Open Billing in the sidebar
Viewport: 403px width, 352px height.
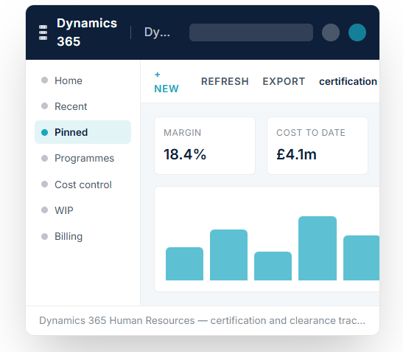(x=83, y=236)
